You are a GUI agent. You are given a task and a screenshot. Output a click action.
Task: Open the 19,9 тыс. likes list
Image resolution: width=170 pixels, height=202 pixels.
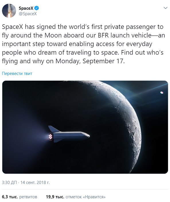(55, 197)
